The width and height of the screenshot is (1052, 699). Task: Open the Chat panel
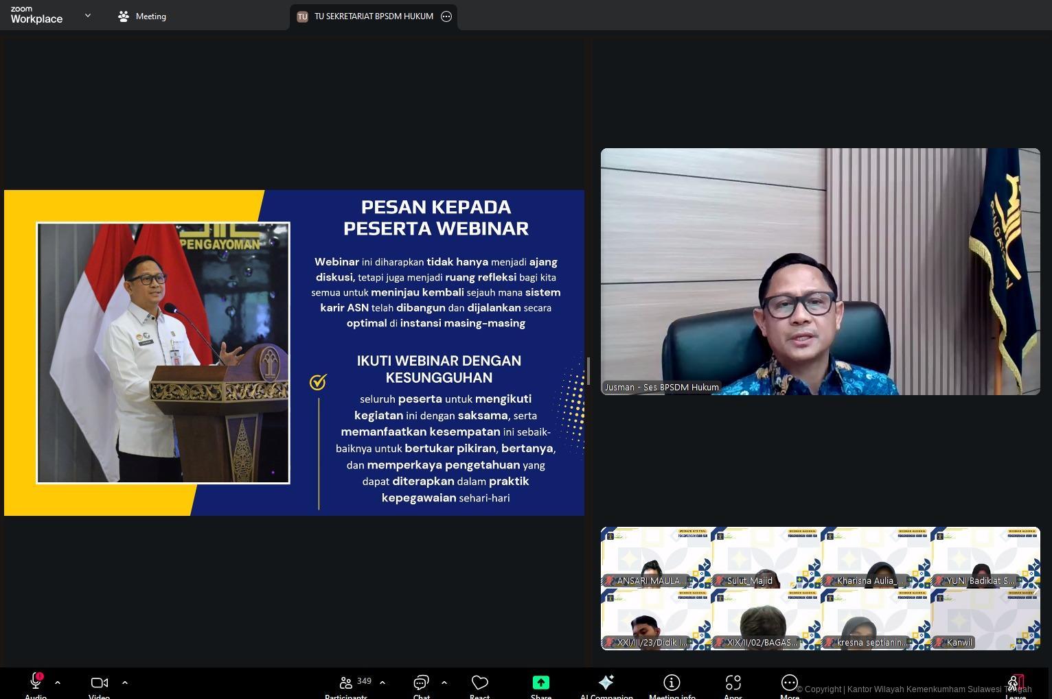421,683
